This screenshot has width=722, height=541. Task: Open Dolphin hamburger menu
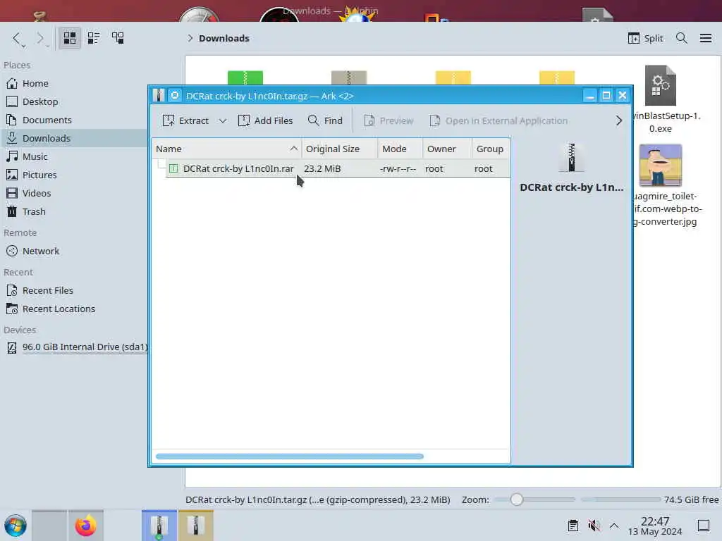pos(705,38)
